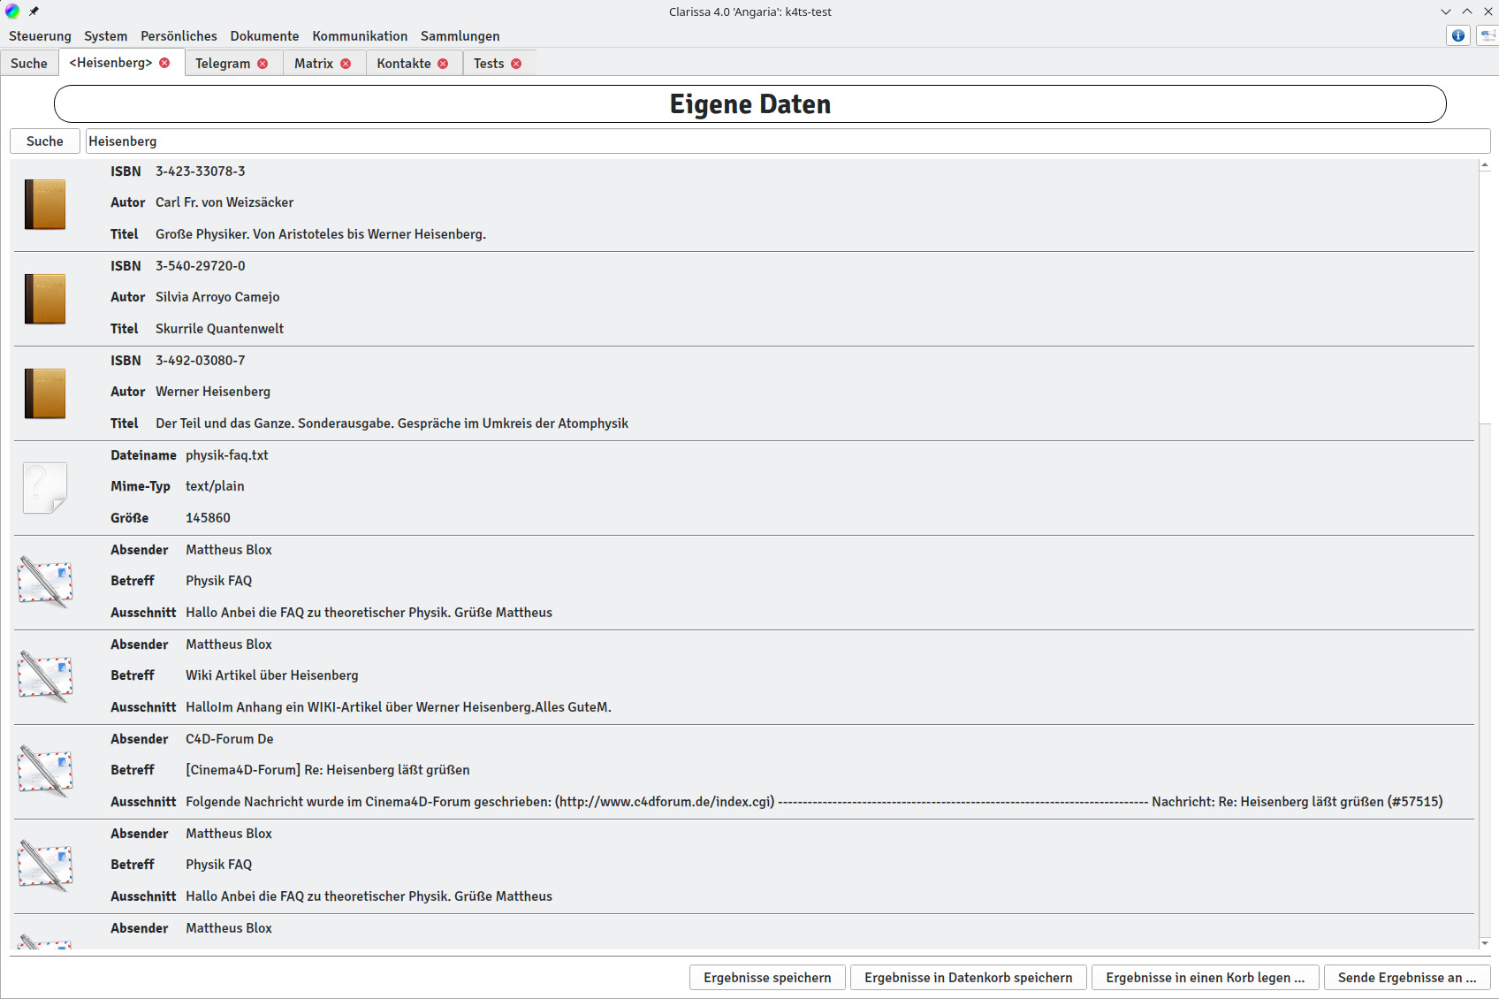Image resolution: width=1499 pixels, height=999 pixels.
Task: Click the window-layout icon next to the info icon
Action: [1488, 35]
